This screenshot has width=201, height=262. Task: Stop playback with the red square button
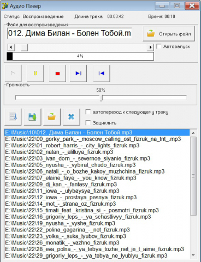[x=57, y=73]
